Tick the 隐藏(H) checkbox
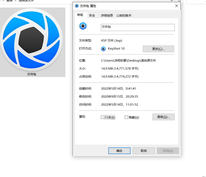 (126, 117)
